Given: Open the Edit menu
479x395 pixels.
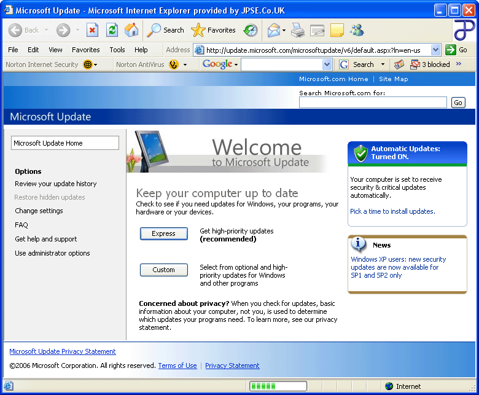Looking at the screenshot, I should point(33,50).
